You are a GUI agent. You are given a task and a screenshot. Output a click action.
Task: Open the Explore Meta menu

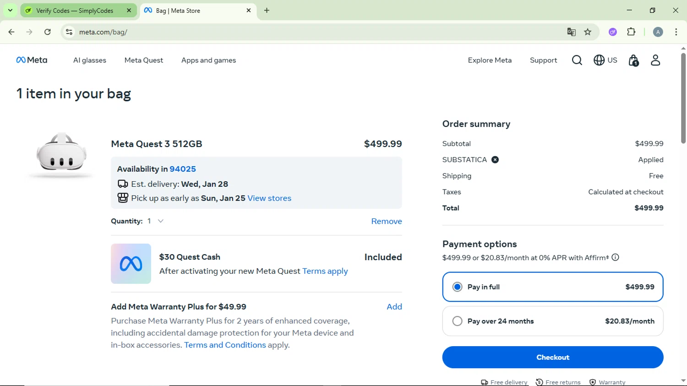point(490,60)
